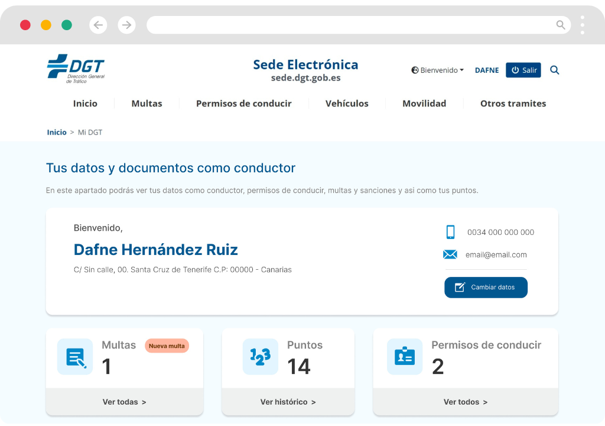Select Permisos de conducir in navigation
Viewport: 605px width, 426px height.
(243, 104)
